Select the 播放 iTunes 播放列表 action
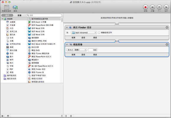Image resolution: width=171 pixels, height=118 pixels. tap(40, 54)
